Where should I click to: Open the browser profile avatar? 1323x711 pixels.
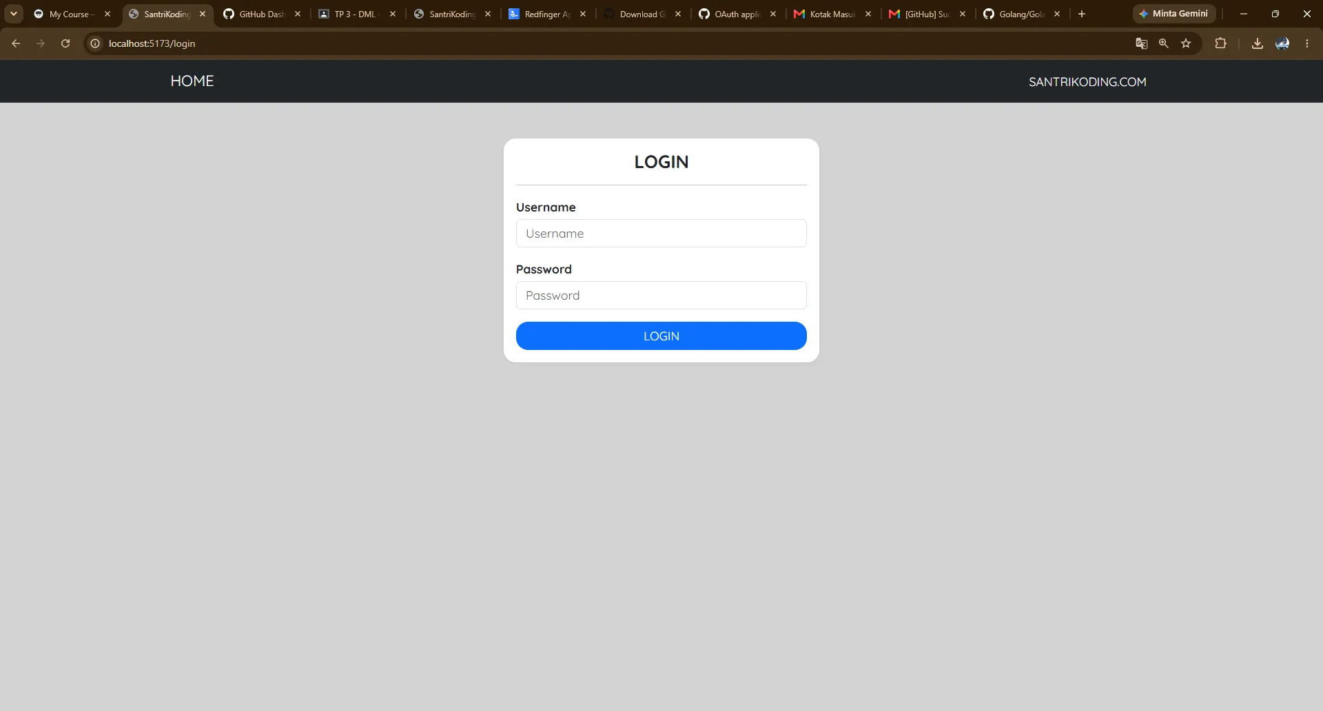pyautogui.click(x=1282, y=43)
